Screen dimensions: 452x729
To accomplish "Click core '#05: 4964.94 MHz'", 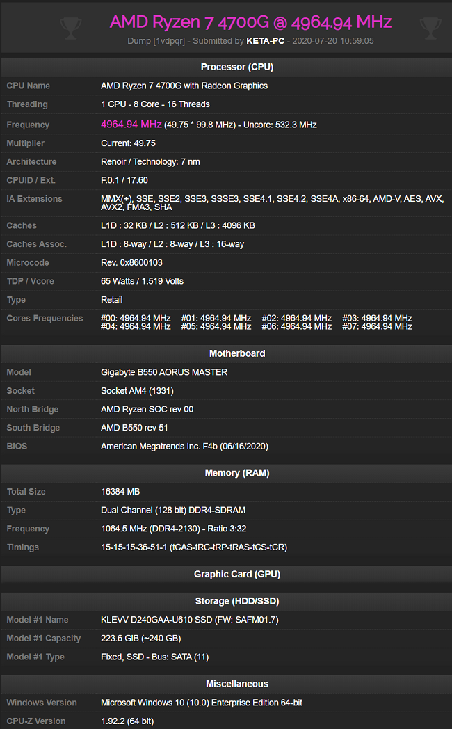I will [216, 326].
